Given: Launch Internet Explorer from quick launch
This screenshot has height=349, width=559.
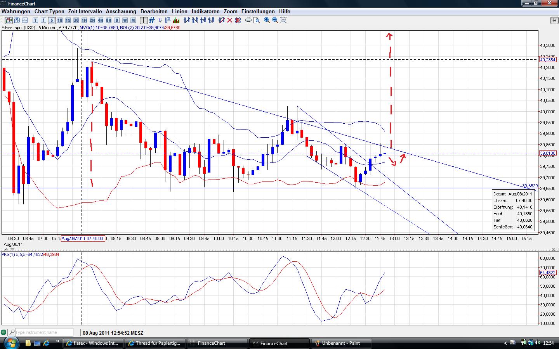Looking at the screenshot, I should tap(47, 343).
